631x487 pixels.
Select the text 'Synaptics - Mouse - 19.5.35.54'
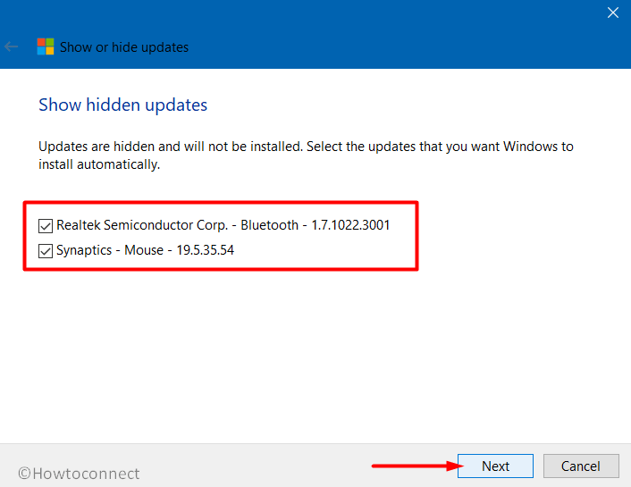coord(145,250)
